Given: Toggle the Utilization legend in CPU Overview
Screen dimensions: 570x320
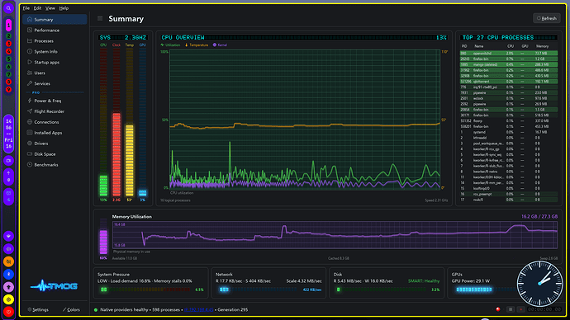Looking at the screenshot, I should click(170, 45).
